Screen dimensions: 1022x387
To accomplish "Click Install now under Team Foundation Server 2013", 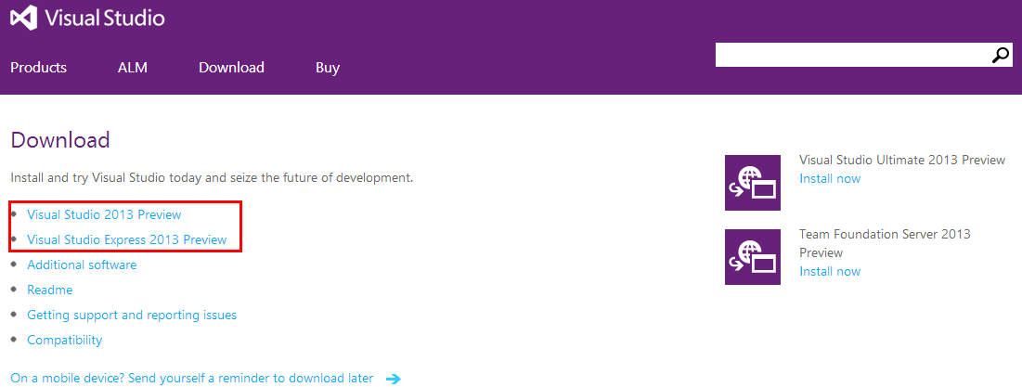I will point(830,271).
